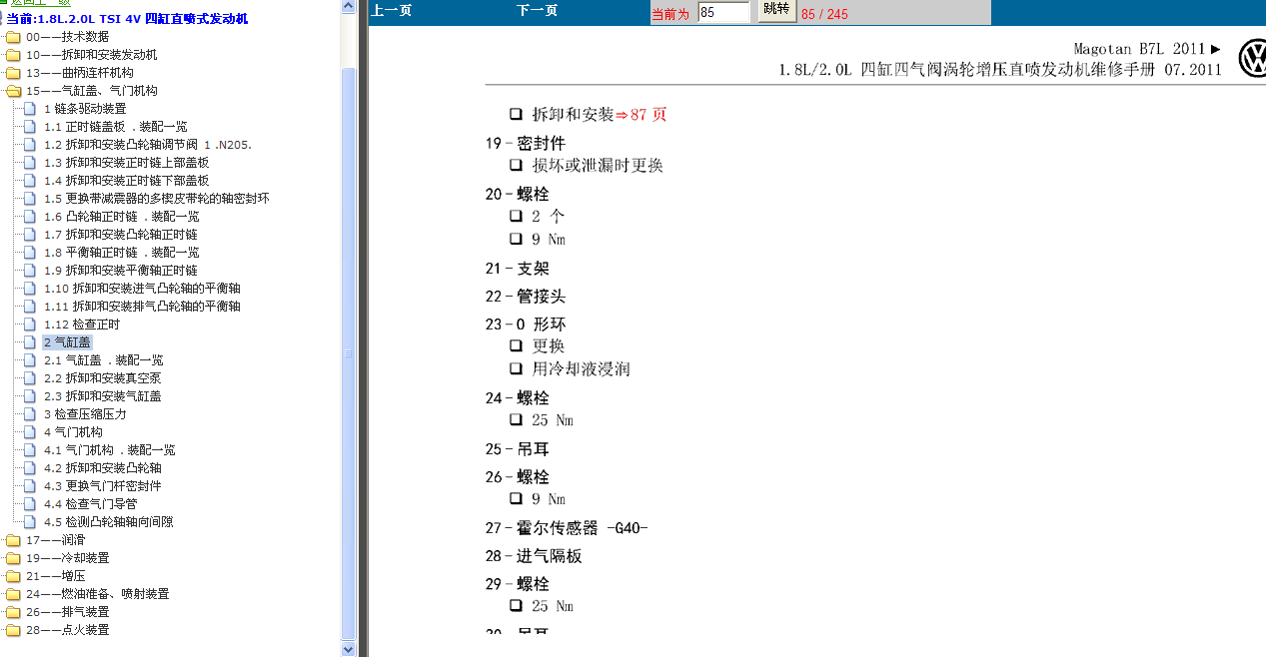
Task: Click page icon beside 1.5 更换带减震器的多楔皮带轮的轴密封环
Action: [30, 199]
